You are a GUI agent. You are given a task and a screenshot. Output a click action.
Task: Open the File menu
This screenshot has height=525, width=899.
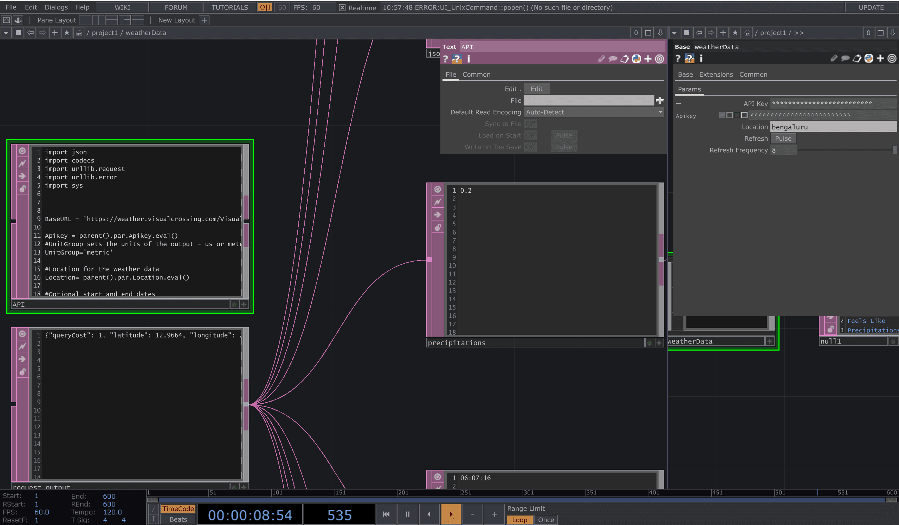(x=11, y=7)
